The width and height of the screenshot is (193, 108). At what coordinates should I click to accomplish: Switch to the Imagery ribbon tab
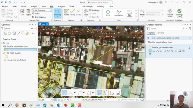click(61, 6)
